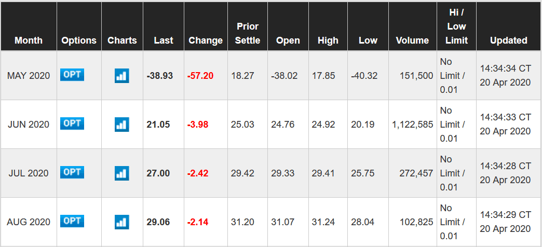Image resolution: width=542 pixels, height=247 pixels.
Task: Click the Last column header
Action: (164, 40)
